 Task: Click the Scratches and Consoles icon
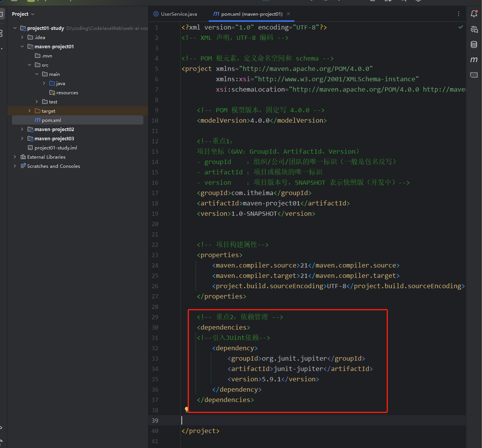pyautogui.click(x=23, y=166)
